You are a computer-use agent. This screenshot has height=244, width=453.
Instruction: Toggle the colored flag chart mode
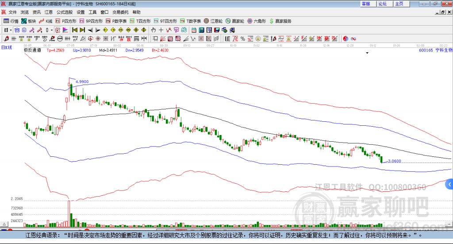click(x=65, y=30)
